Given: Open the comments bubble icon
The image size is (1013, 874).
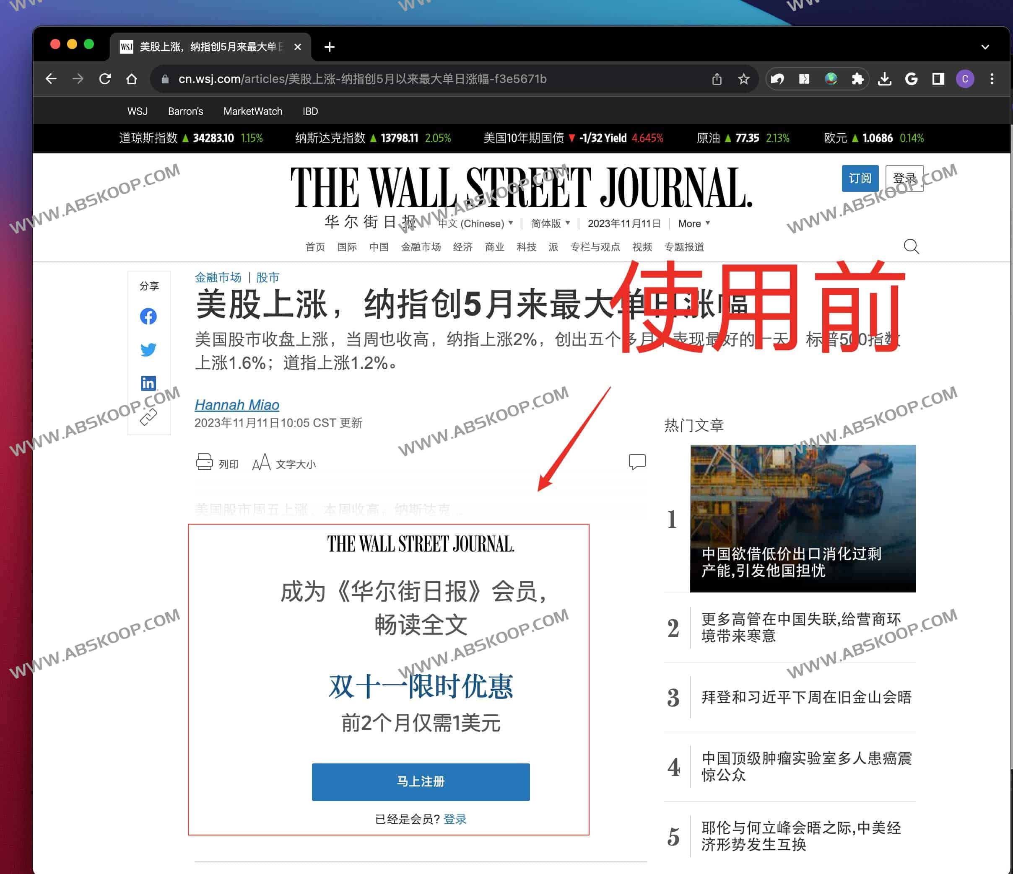Looking at the screenshot, I should (x=637, y=462).
